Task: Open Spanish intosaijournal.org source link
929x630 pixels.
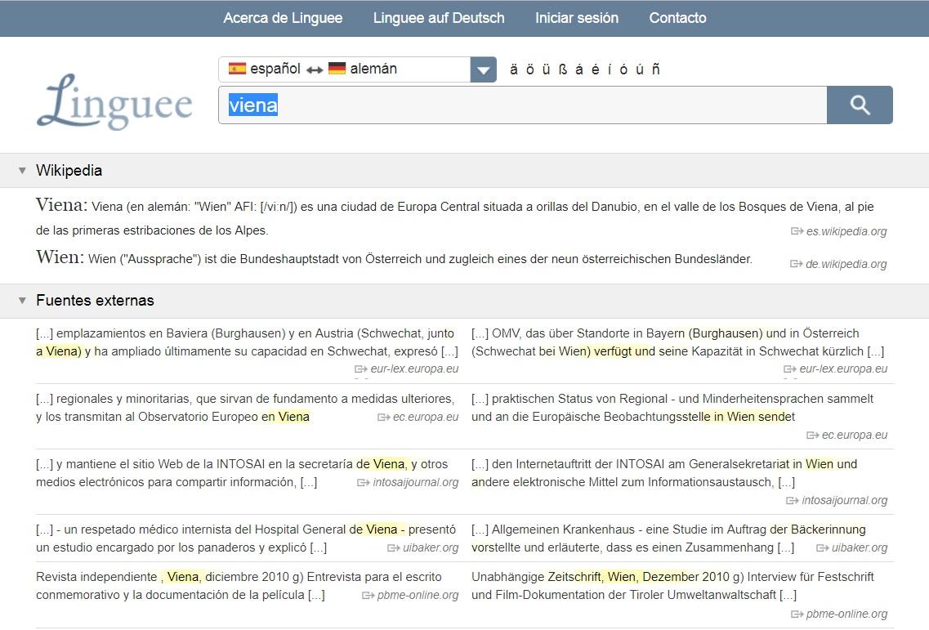Action: [x=409, y=482]
